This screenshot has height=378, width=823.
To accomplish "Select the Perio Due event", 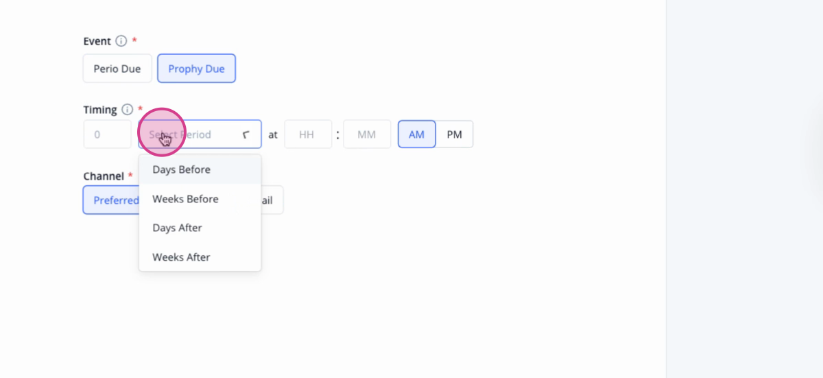I will [117, 69].
